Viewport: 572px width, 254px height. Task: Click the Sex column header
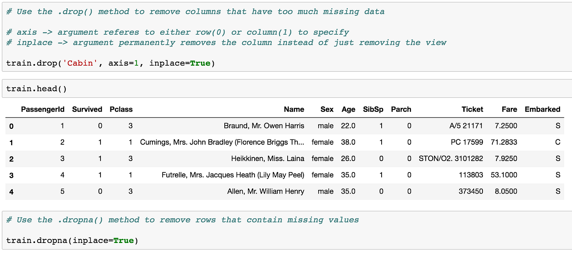coord(326,109)
